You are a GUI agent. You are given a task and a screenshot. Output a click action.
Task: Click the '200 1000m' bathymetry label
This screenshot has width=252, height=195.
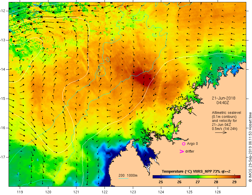click(x=128, y=175)
